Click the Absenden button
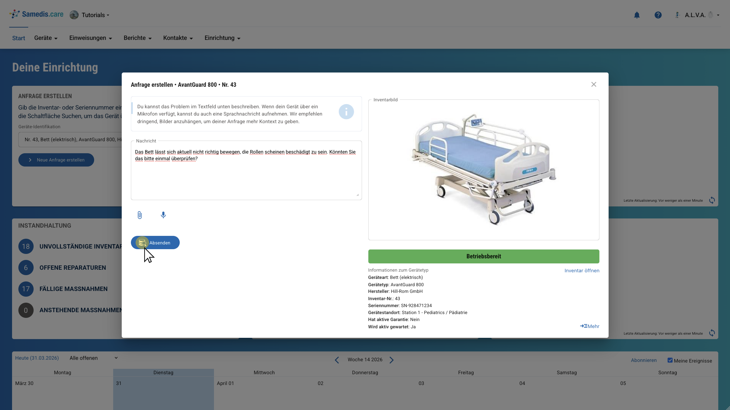The height and width of the screenshot is (410, 730). pyautogui.click(x=155, y=243)
